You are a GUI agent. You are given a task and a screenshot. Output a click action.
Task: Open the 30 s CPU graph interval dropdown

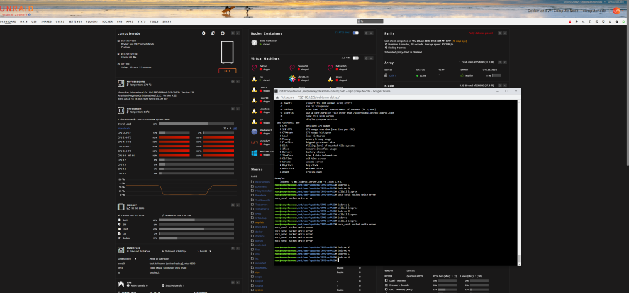click(x=228, y=129)
